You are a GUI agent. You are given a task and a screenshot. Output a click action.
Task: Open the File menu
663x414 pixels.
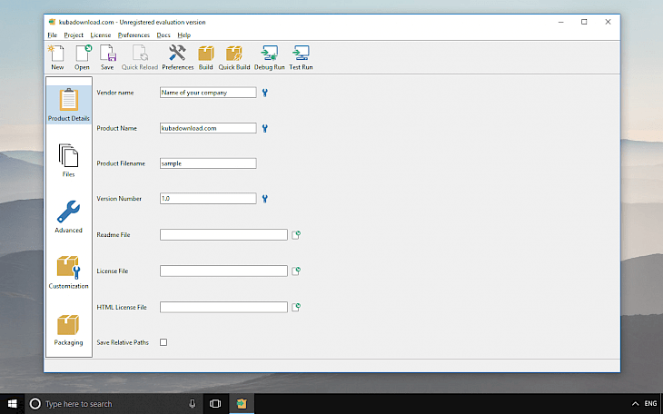click(x=52, y=35)
